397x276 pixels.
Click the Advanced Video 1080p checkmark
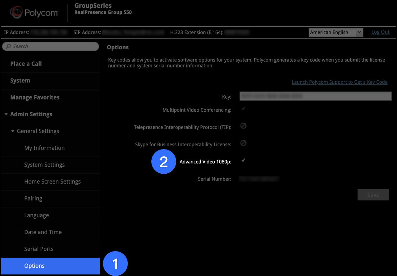tap(243, 160)
